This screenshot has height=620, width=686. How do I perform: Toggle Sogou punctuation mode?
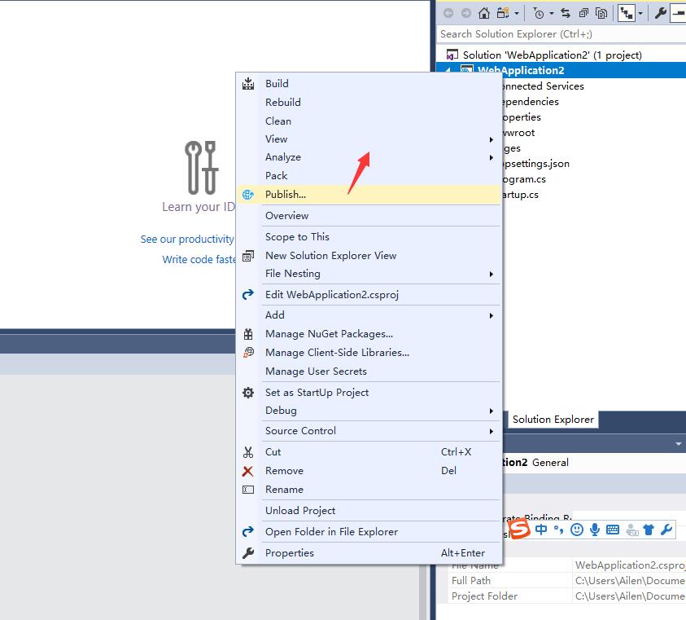(x=559, y=530)
